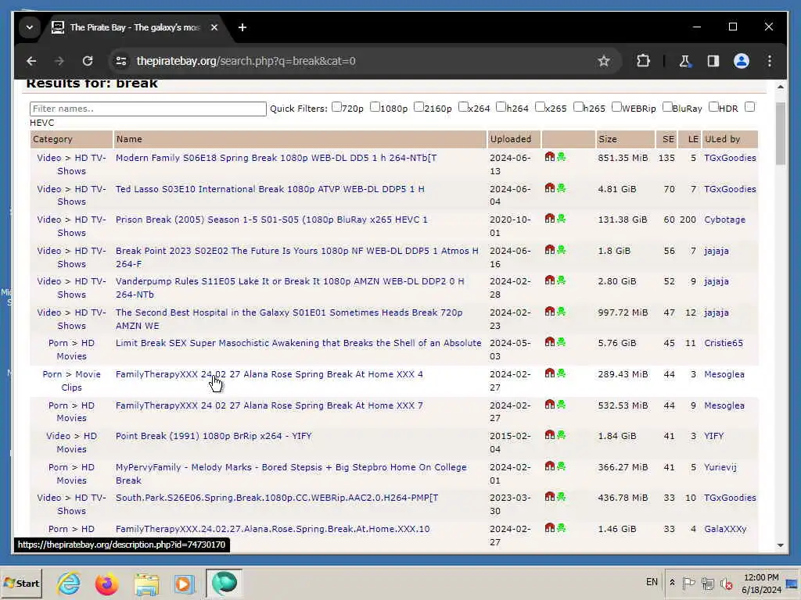801x600 pixels.
Task: Tick the 2160p quick filter checkbox
Action: tap(419, 107)
